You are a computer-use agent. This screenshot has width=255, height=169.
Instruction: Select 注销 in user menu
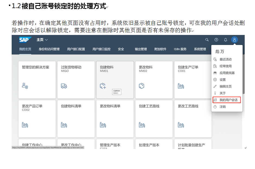click(222, 107)
